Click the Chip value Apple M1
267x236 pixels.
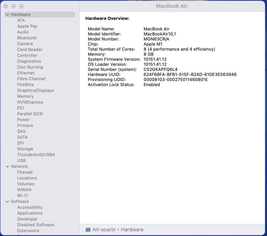153,44
